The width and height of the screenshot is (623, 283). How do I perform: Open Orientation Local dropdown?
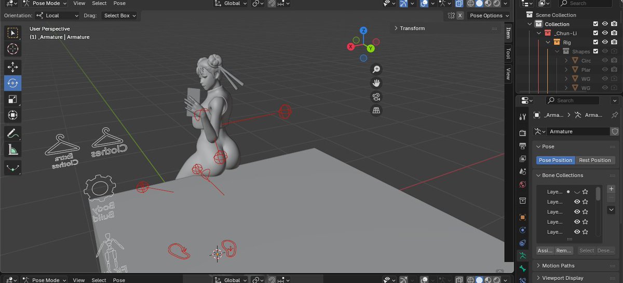[58, 16]
